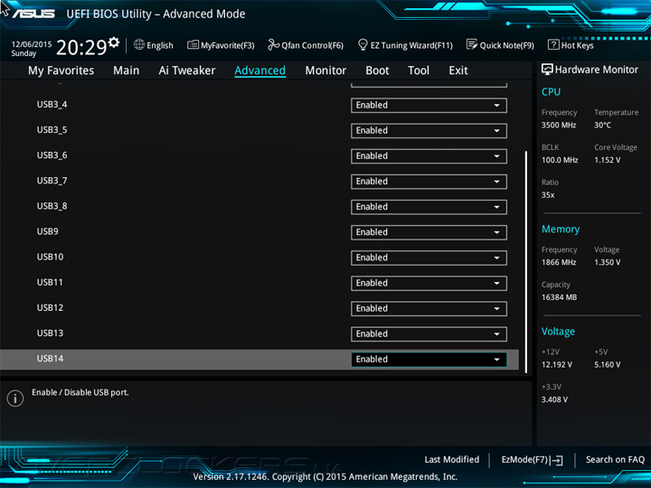Select the USB3_7 label

click(52, 181)
